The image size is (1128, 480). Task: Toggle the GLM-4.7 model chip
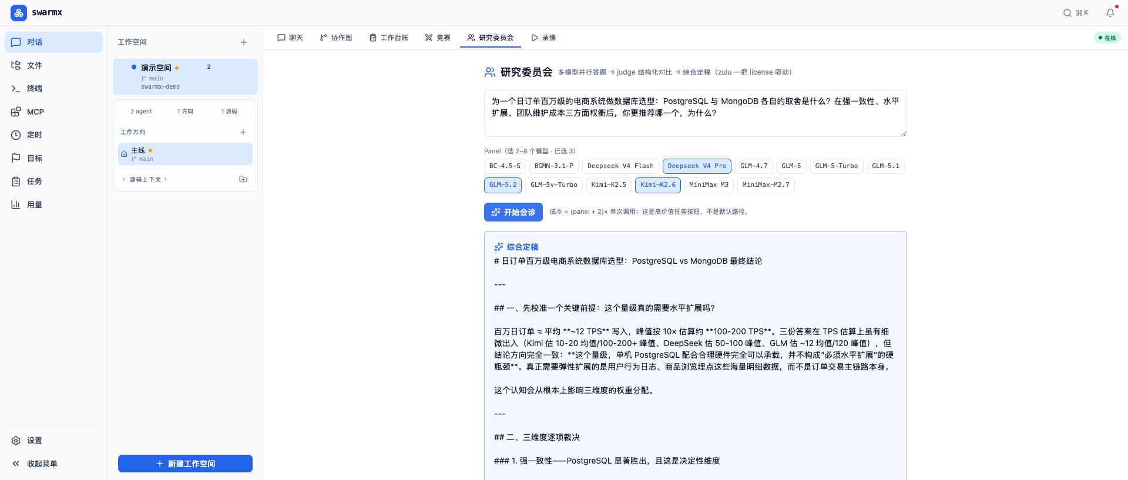tap(754, 166)
